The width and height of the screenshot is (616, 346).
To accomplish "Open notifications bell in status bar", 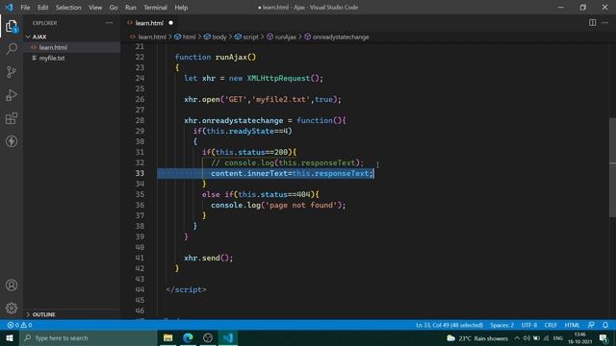I will tap(605, 325).
